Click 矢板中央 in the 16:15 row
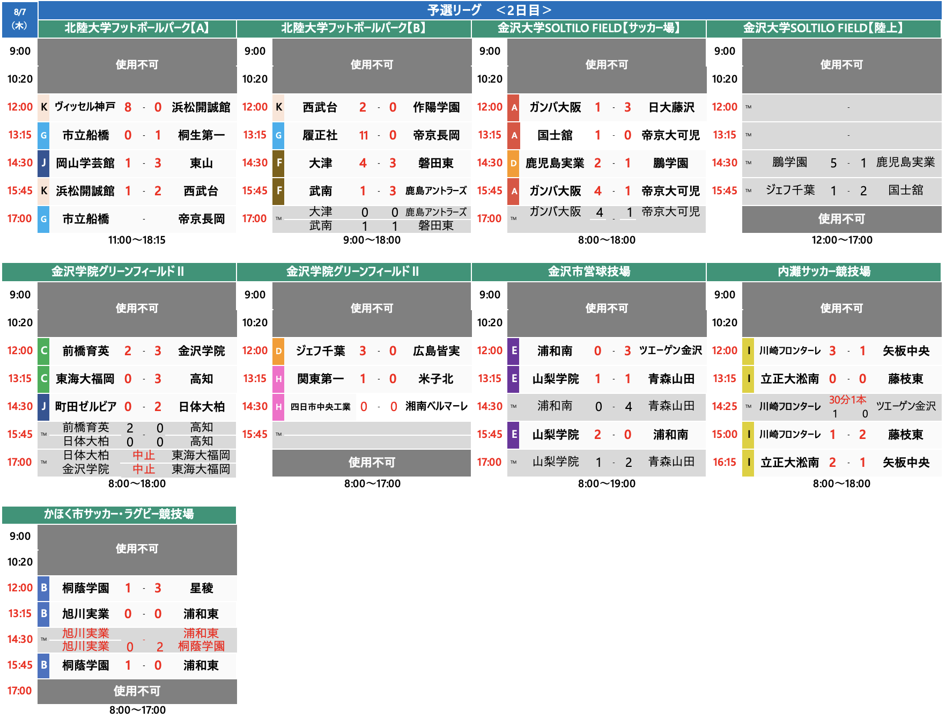This screenshot has width=946, height=718. pyautogui.click(x=906, y=463)
